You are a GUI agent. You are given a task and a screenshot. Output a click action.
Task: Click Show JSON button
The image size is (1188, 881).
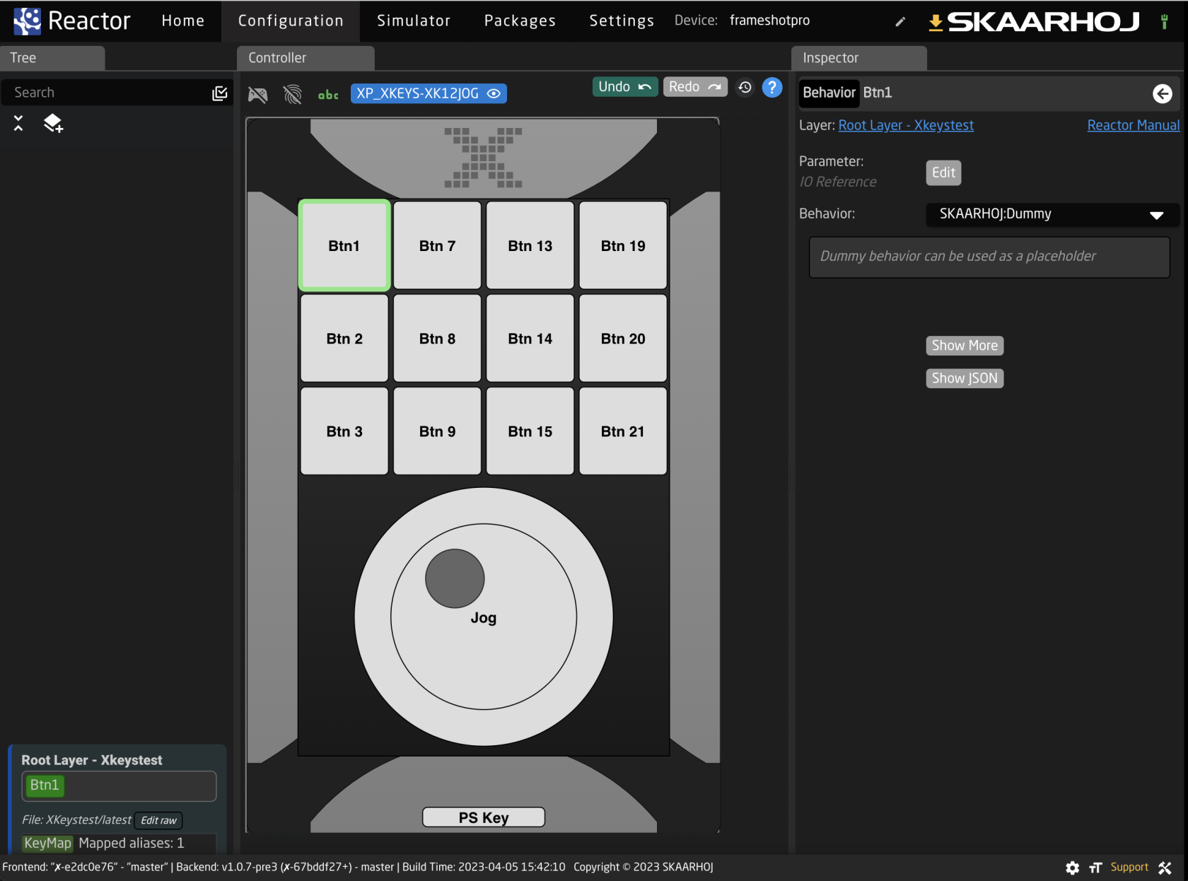pos(965,378)
